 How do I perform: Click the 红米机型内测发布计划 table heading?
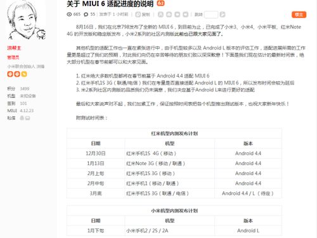(x=174, y=133)
